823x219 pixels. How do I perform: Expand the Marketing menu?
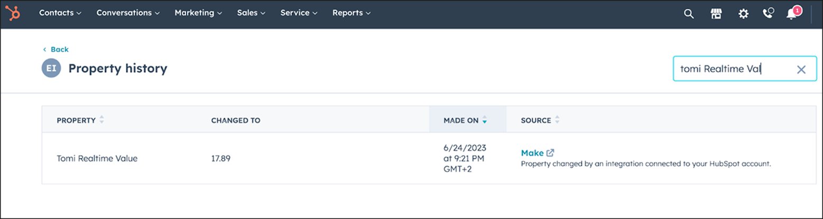pos(198,13)
